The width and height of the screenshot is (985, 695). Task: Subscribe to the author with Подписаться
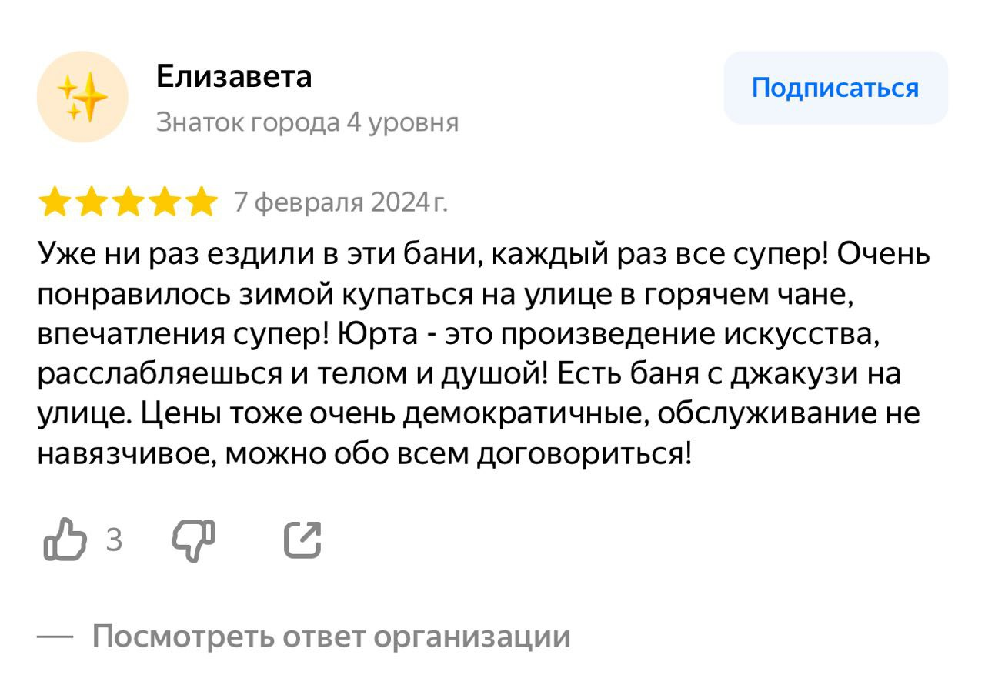pos(836,88)
